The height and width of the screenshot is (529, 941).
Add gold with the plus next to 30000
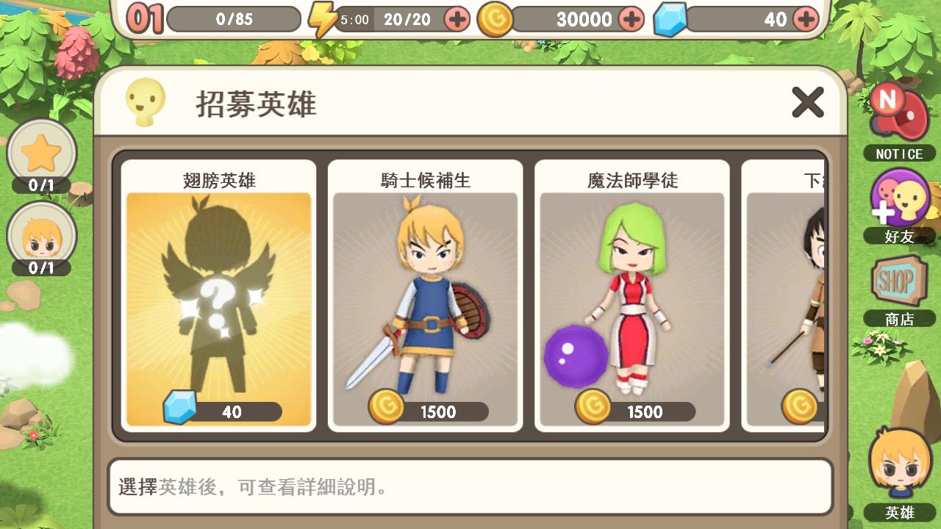631,19
